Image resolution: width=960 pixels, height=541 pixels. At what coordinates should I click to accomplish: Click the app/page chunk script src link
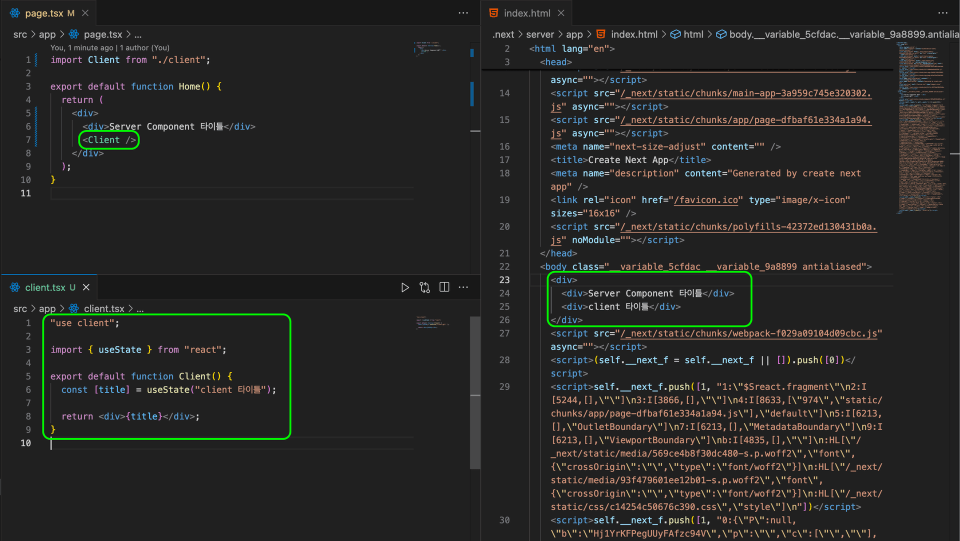(x=746, y=120)
